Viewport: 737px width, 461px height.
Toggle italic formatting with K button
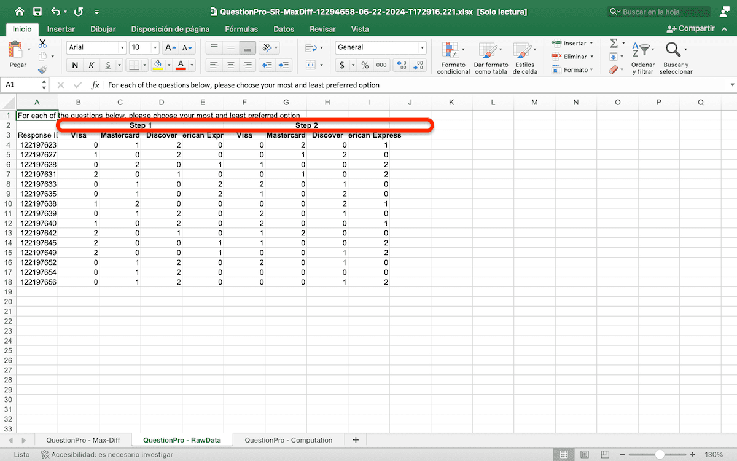[92, 65]
